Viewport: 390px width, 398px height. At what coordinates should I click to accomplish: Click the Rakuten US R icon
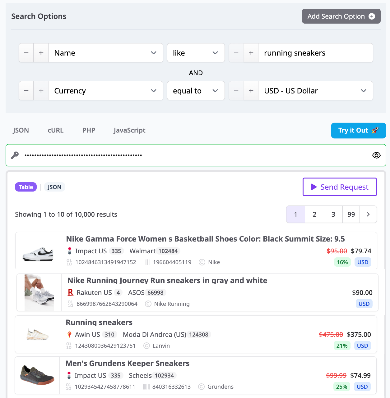pyautogui.click(x=71, y=292)
